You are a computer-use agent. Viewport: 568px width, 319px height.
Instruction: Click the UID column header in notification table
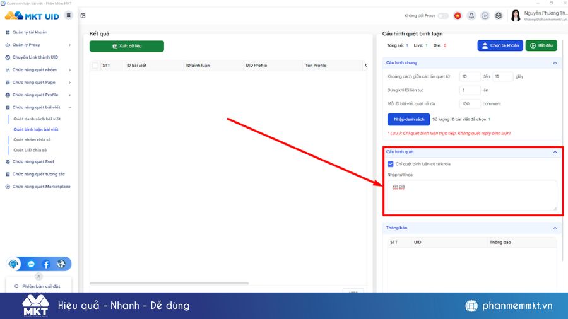(x=417, y=242)
